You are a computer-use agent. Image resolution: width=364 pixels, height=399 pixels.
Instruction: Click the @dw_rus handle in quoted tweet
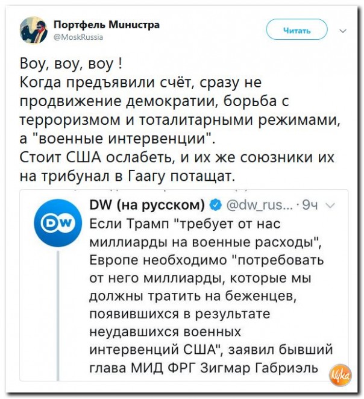(260, 206)
